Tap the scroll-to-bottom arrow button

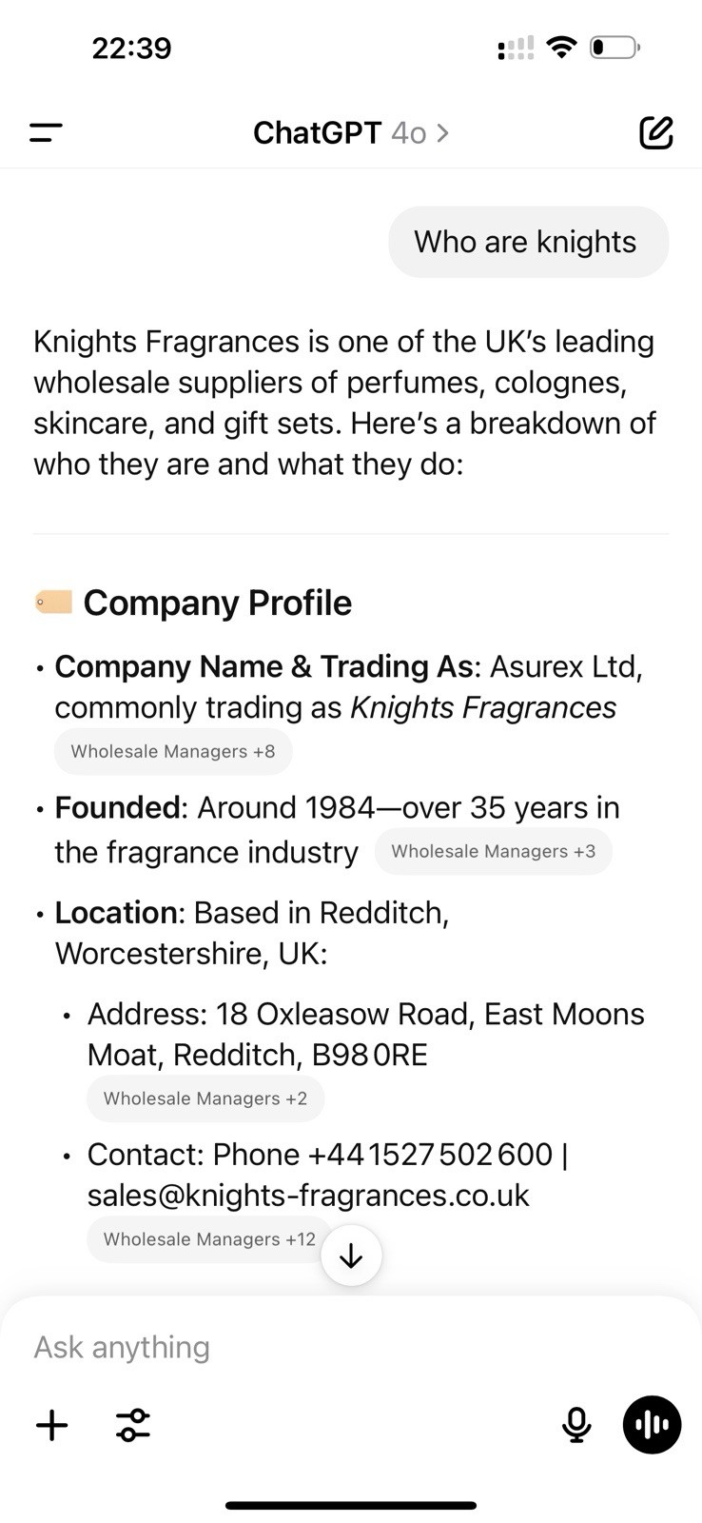(351, 1256)
